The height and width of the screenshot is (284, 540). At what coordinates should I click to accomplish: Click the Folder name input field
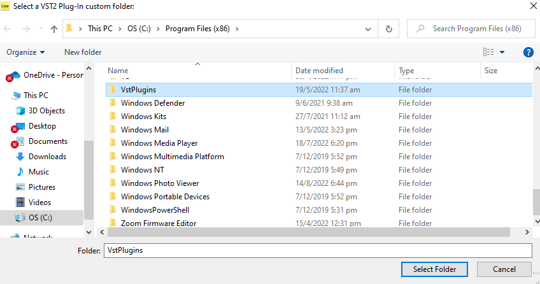[318, 250]
